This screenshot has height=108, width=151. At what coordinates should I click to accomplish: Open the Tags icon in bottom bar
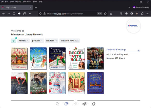point(94,104)
